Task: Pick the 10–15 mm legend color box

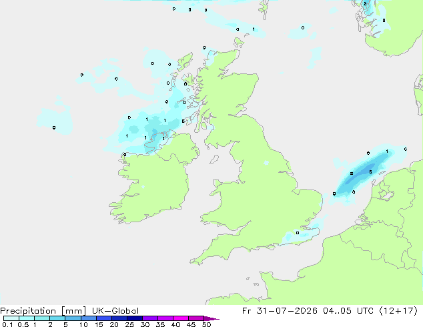Action: (88, 318)
